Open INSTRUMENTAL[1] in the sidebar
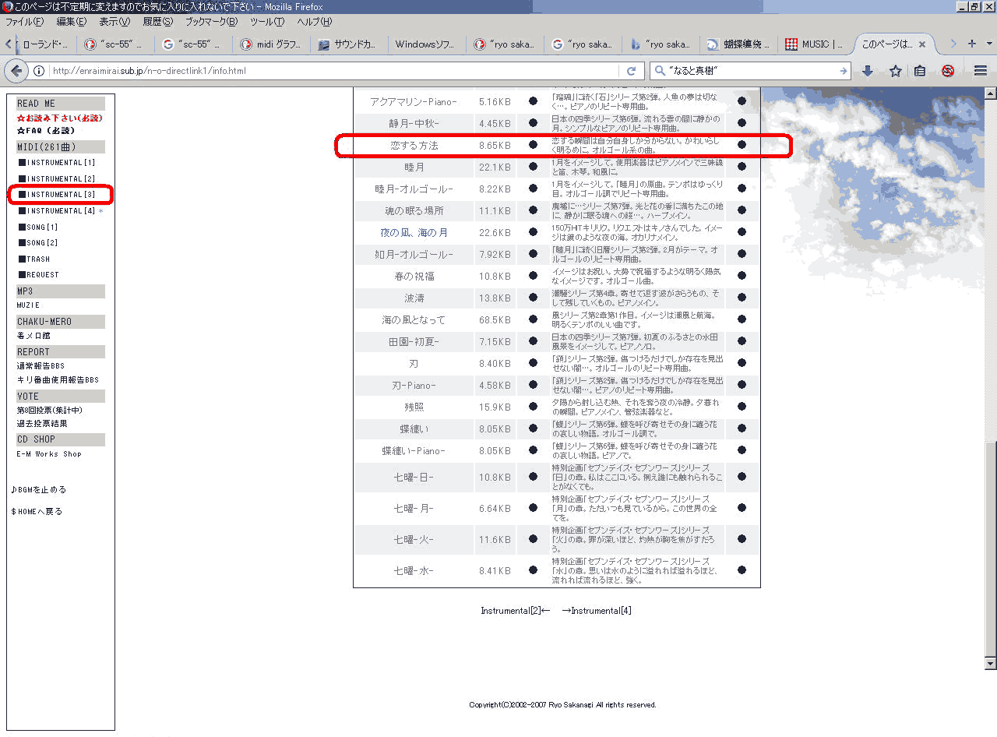This screenshot has width=997, height=737. click(57, 163)
